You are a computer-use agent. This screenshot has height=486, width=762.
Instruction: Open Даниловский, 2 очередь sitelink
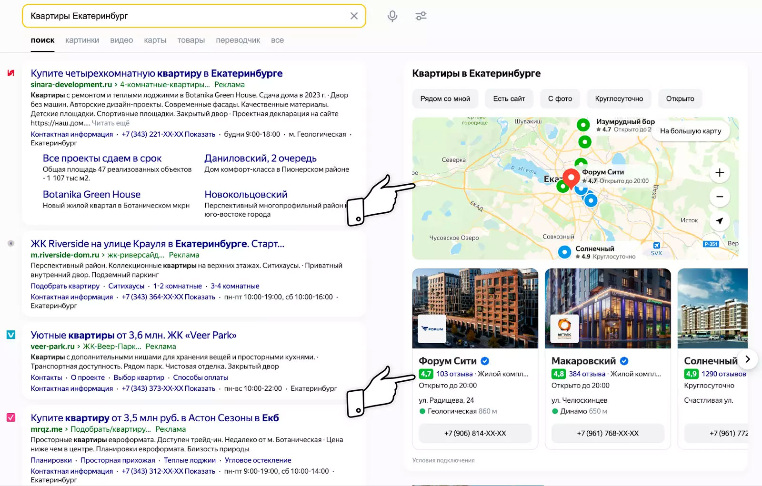[x=261, y=159]
